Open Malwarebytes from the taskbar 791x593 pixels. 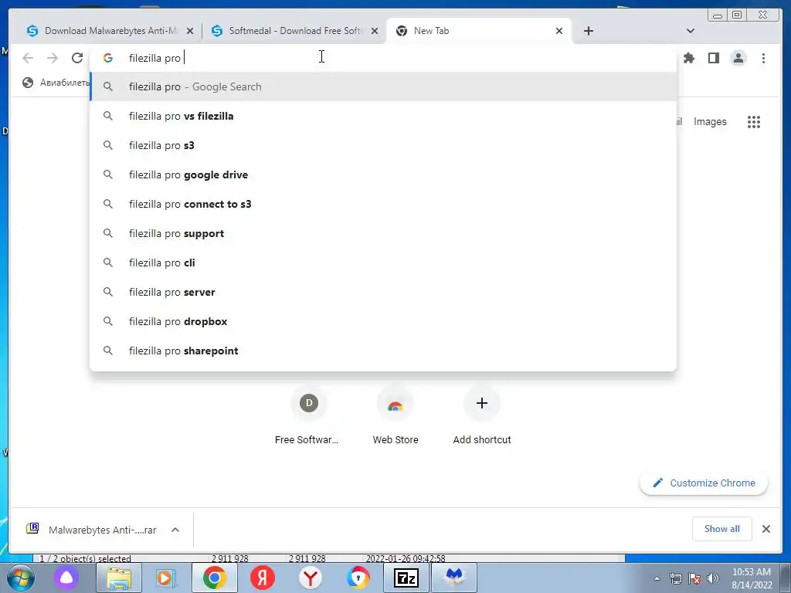[454, 578]
